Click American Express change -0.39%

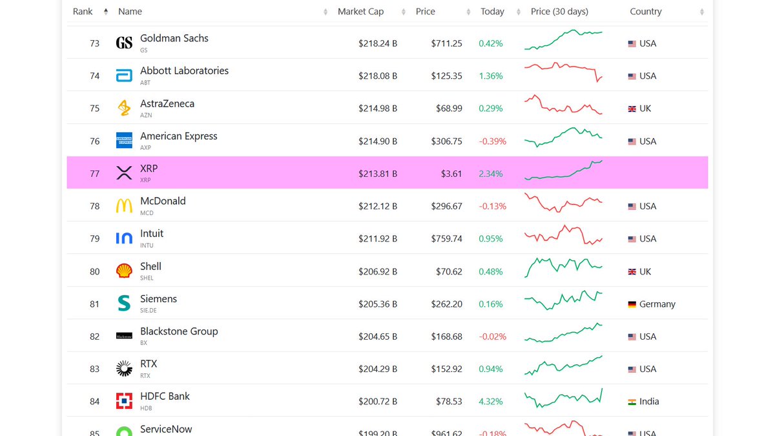coord(493,141)
